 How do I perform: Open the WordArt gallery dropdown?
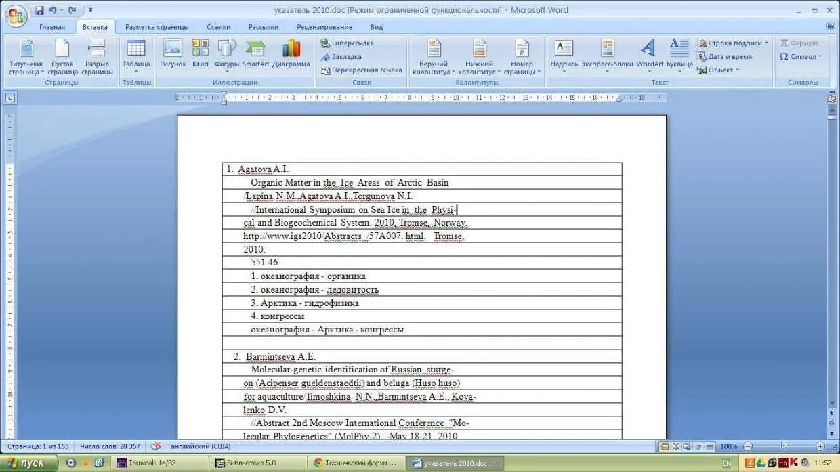(650, 57)
